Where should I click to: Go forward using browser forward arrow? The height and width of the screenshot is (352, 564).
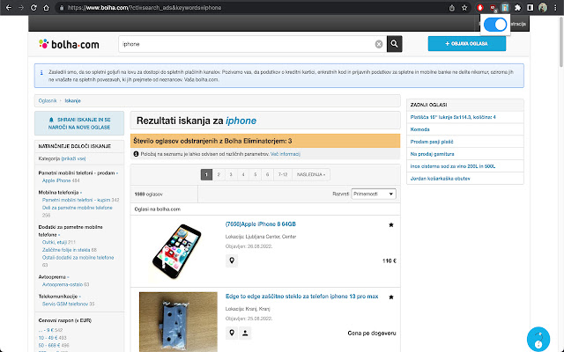click(x=21, y=8)
